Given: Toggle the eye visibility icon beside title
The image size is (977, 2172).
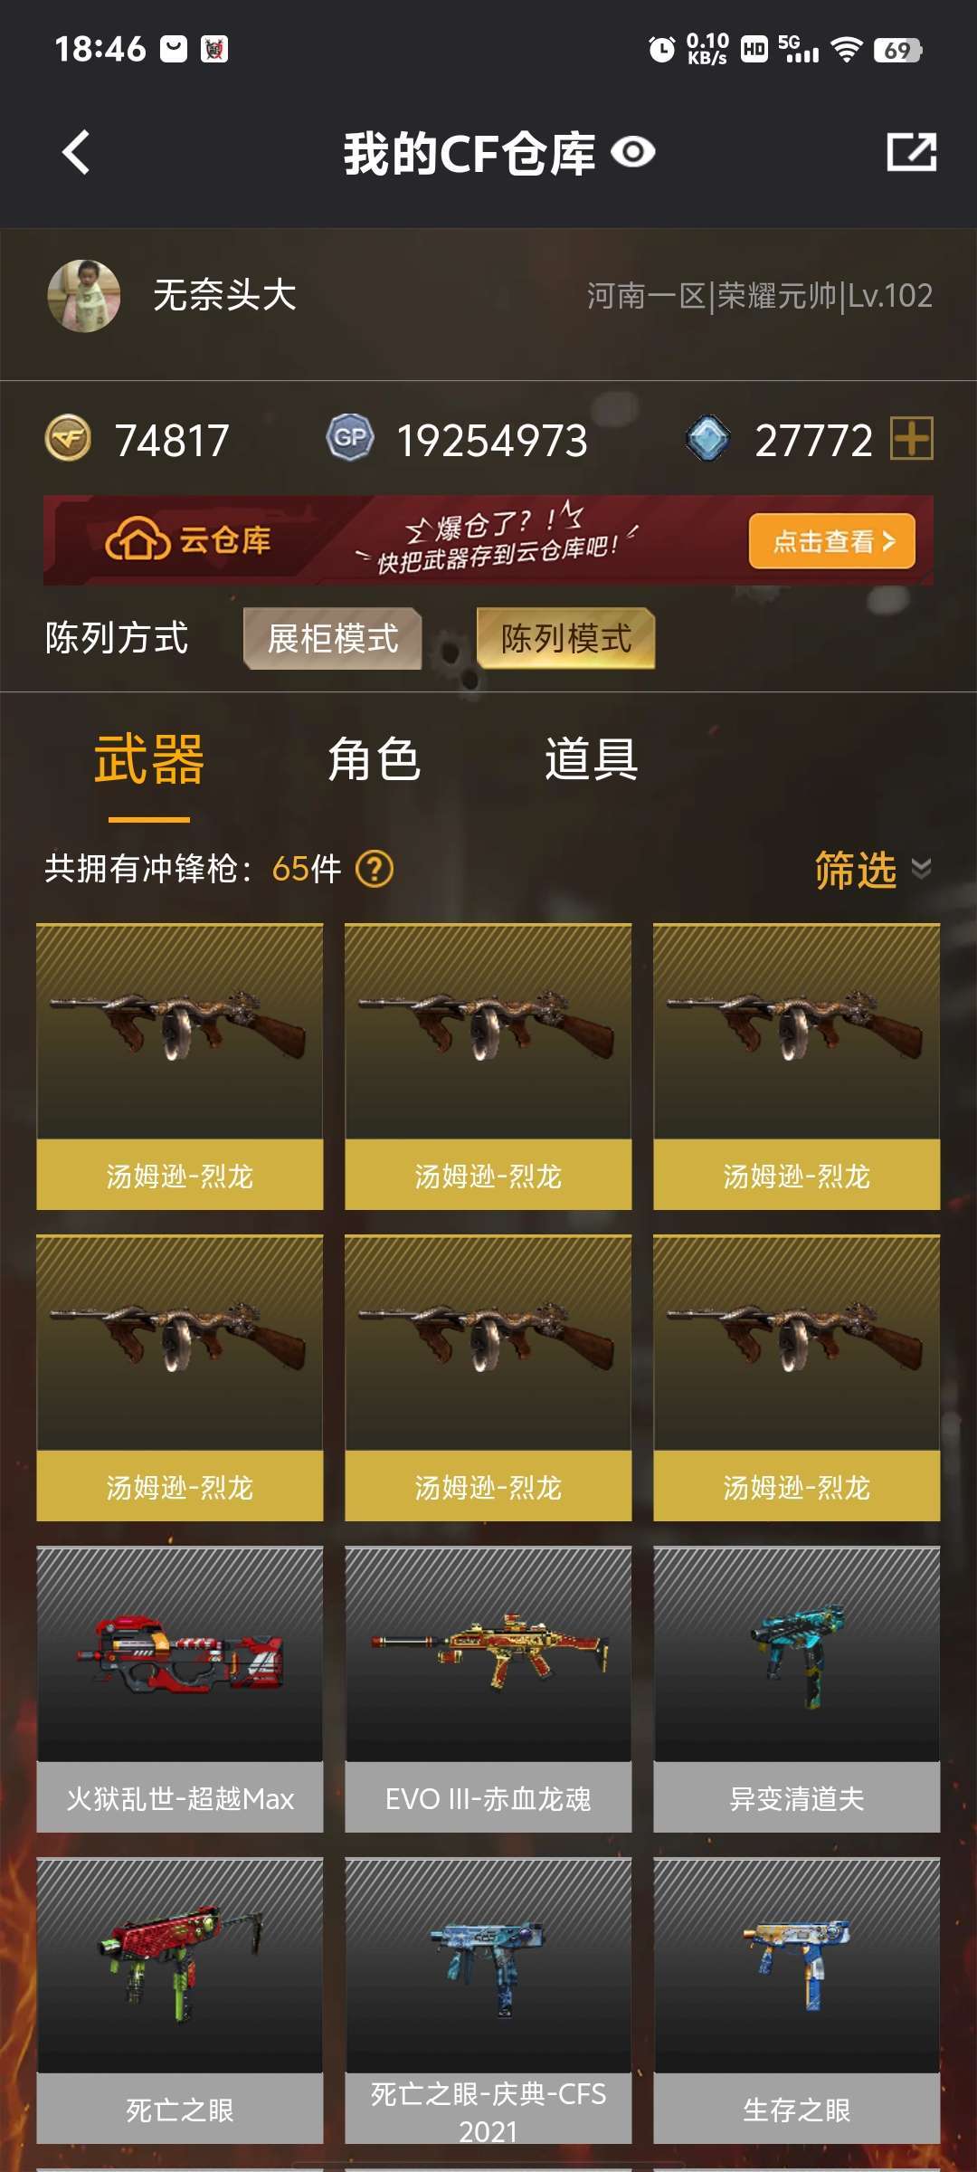Looking at the screenshot, I should 632,152.
